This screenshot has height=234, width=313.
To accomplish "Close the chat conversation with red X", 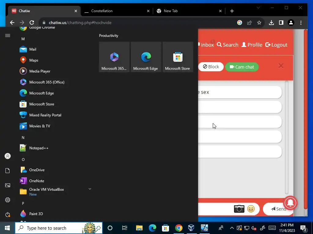I will (x=281, y=66).
